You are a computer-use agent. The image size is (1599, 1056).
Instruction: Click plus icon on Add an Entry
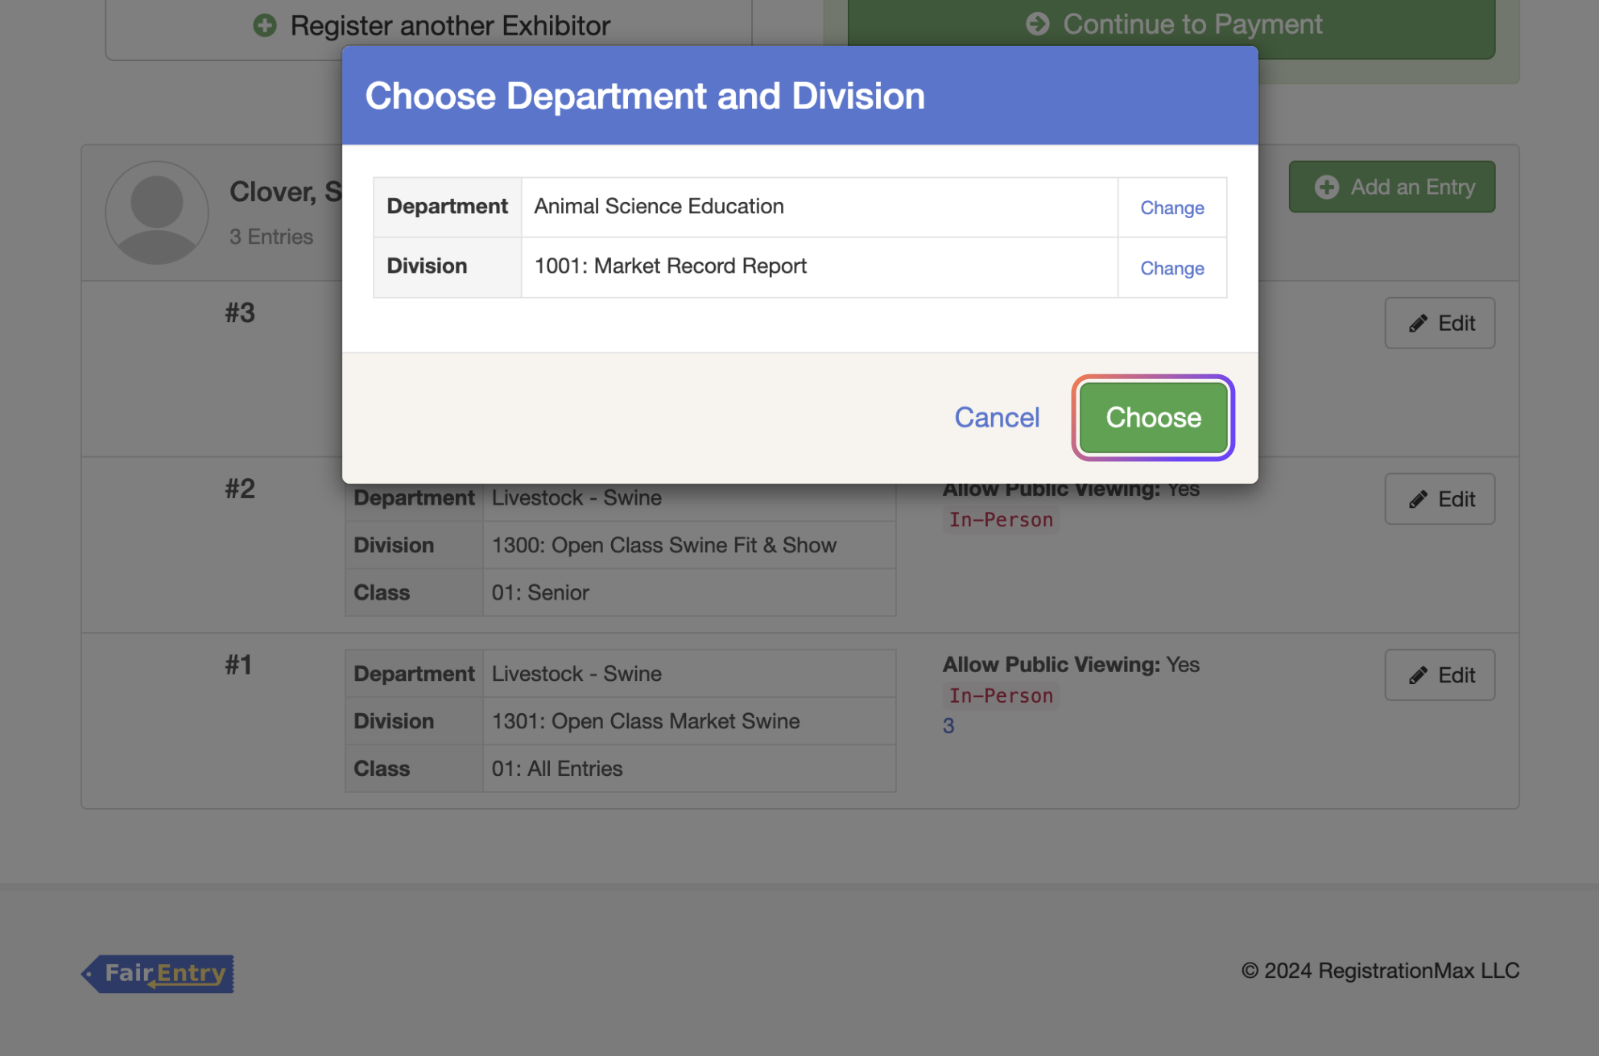click(1327, 188)
